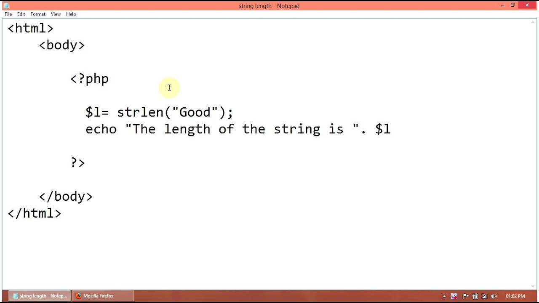539x303 pixels.
Task: Show hidden system tray icons
Action: (x=444, y=296)
